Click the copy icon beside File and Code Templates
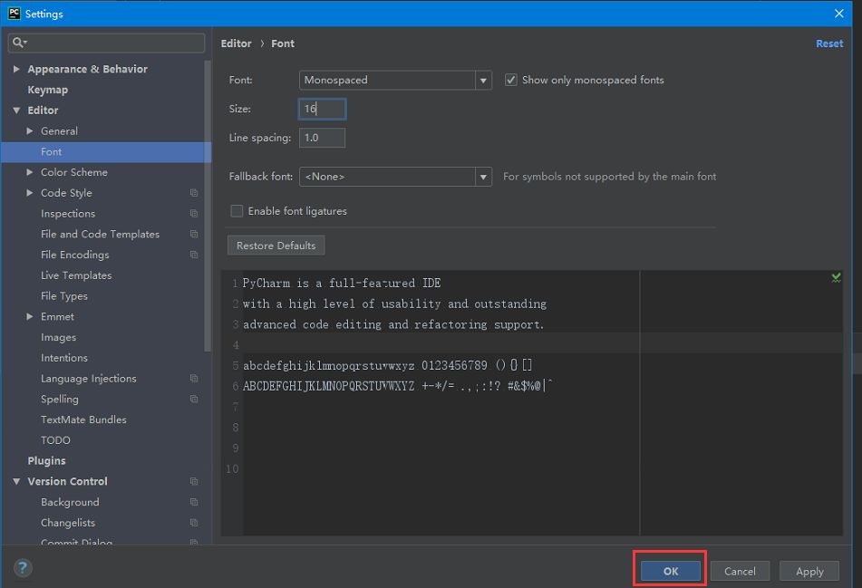 (194, 234)
